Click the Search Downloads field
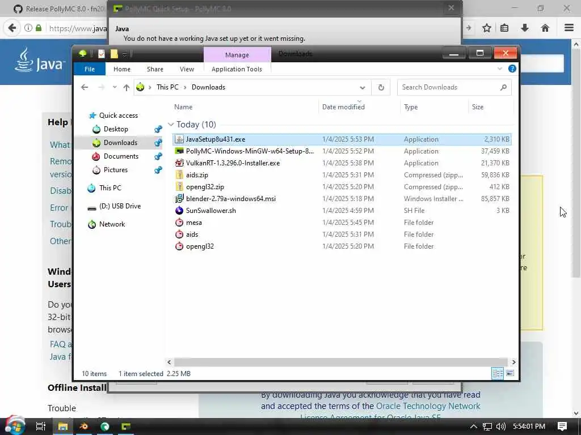 tap(454, 87)
